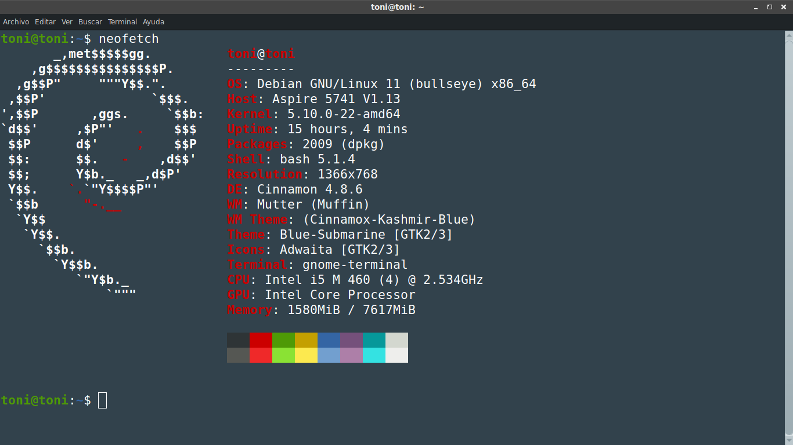Click the bright cyan palette block

click(374, 355)
